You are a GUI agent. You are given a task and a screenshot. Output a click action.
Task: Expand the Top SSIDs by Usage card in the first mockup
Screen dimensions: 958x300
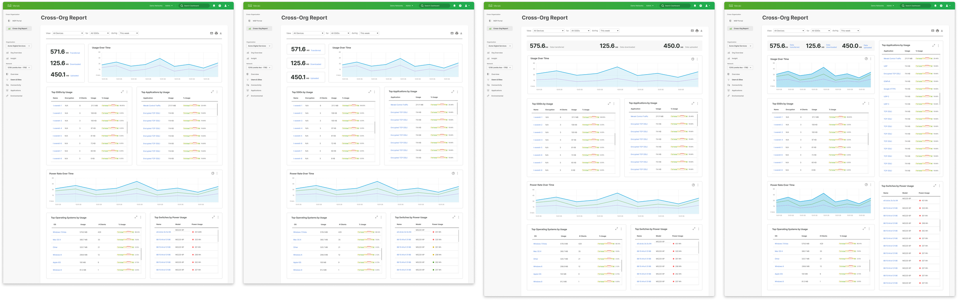pyautogui.click(x=123, y=92)
